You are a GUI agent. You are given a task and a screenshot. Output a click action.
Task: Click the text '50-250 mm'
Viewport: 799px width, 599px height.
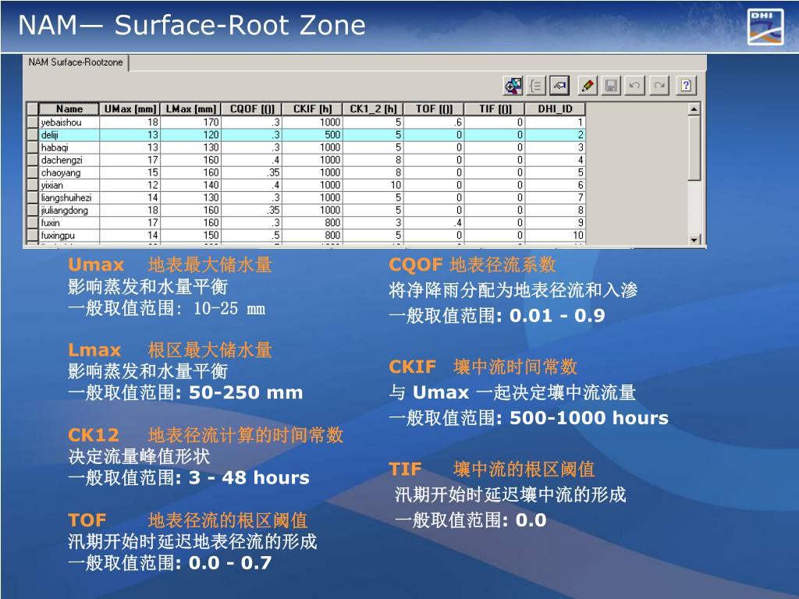246,393
